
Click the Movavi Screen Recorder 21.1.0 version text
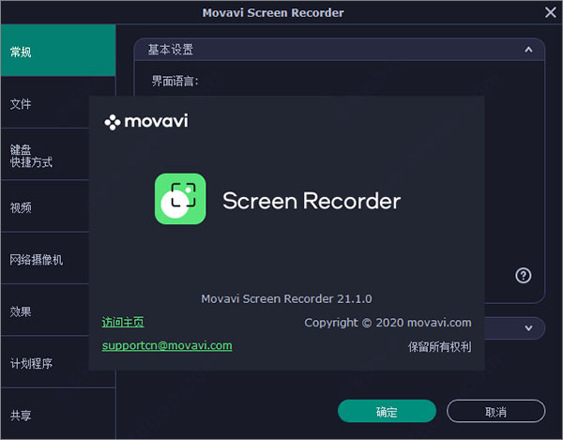pyautogui.click(x=286, y=298)
